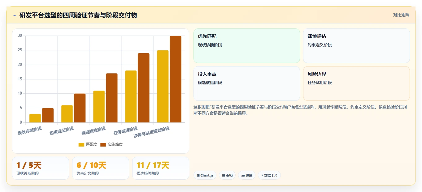Select the 数据卡片 tag chip
This screenshot has width=422, height=192.
[x=269, y=175]
